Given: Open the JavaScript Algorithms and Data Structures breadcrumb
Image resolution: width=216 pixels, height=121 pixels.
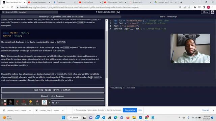Looking at the screenshot, I should [x=61, y=16].
